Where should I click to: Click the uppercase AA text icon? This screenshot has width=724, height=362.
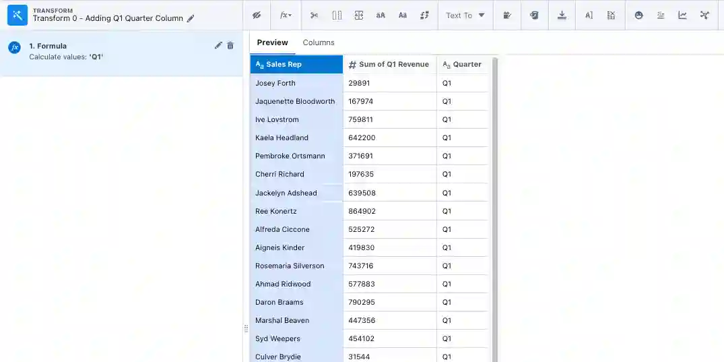[x=381, y=15]
